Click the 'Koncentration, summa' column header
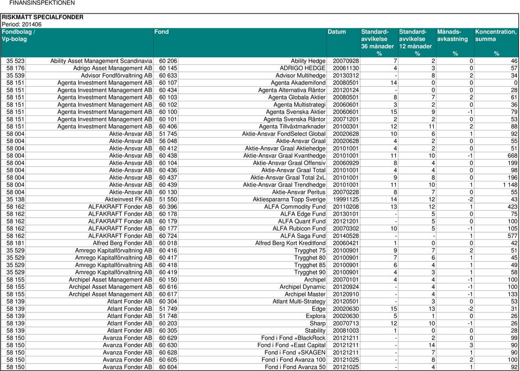This screenshot has width=520, height=371. click(496, 42)
